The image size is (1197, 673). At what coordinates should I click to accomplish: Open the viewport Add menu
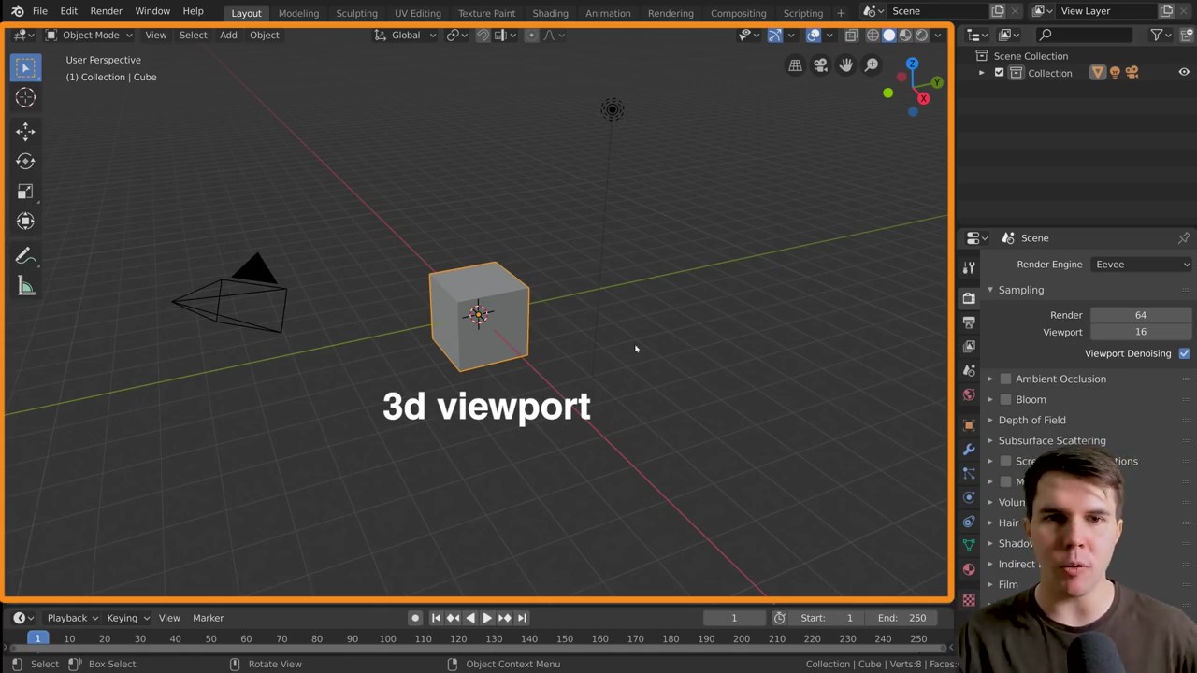click(x=228, y=35)
